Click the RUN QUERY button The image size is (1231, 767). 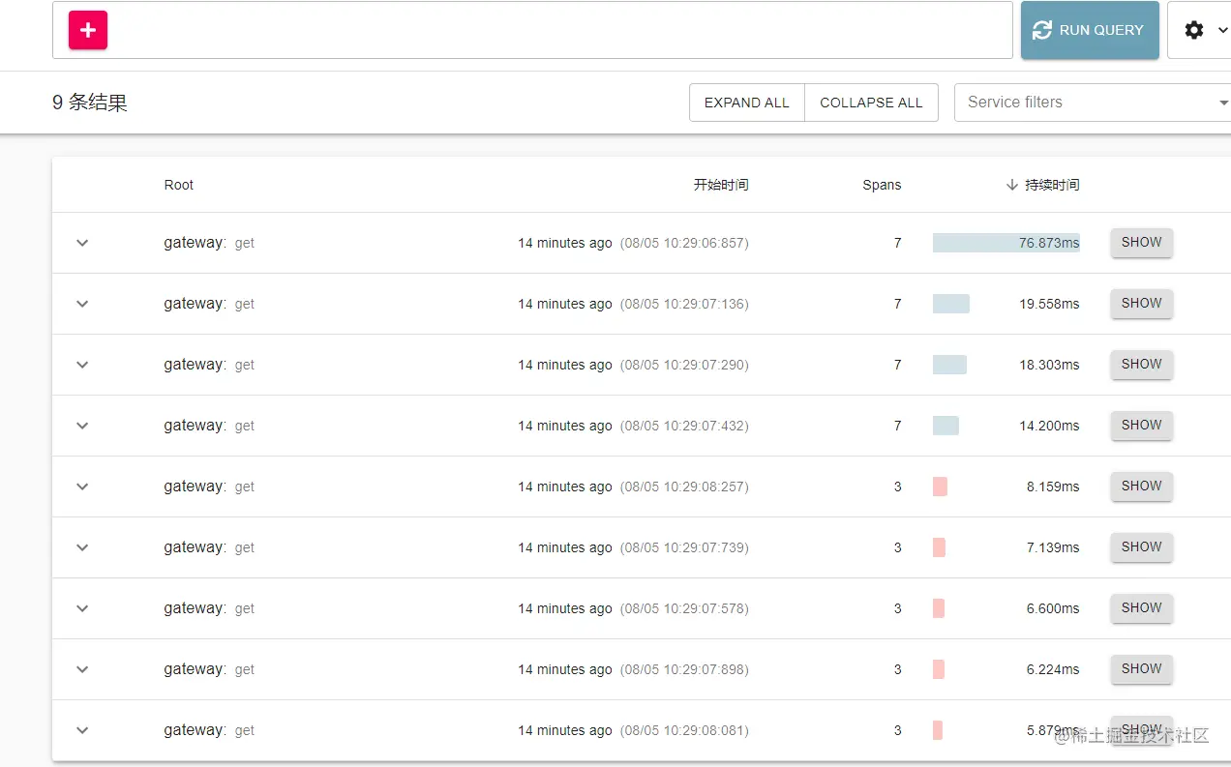tap(1090, 30)
